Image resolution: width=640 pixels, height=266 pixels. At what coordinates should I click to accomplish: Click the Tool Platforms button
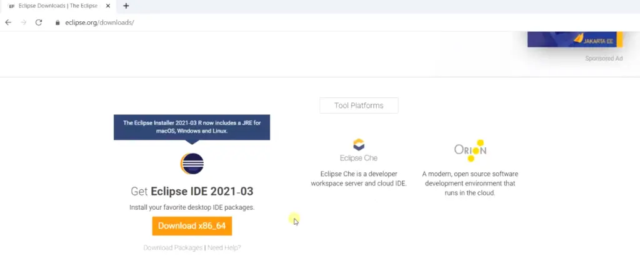coord(359,106)
